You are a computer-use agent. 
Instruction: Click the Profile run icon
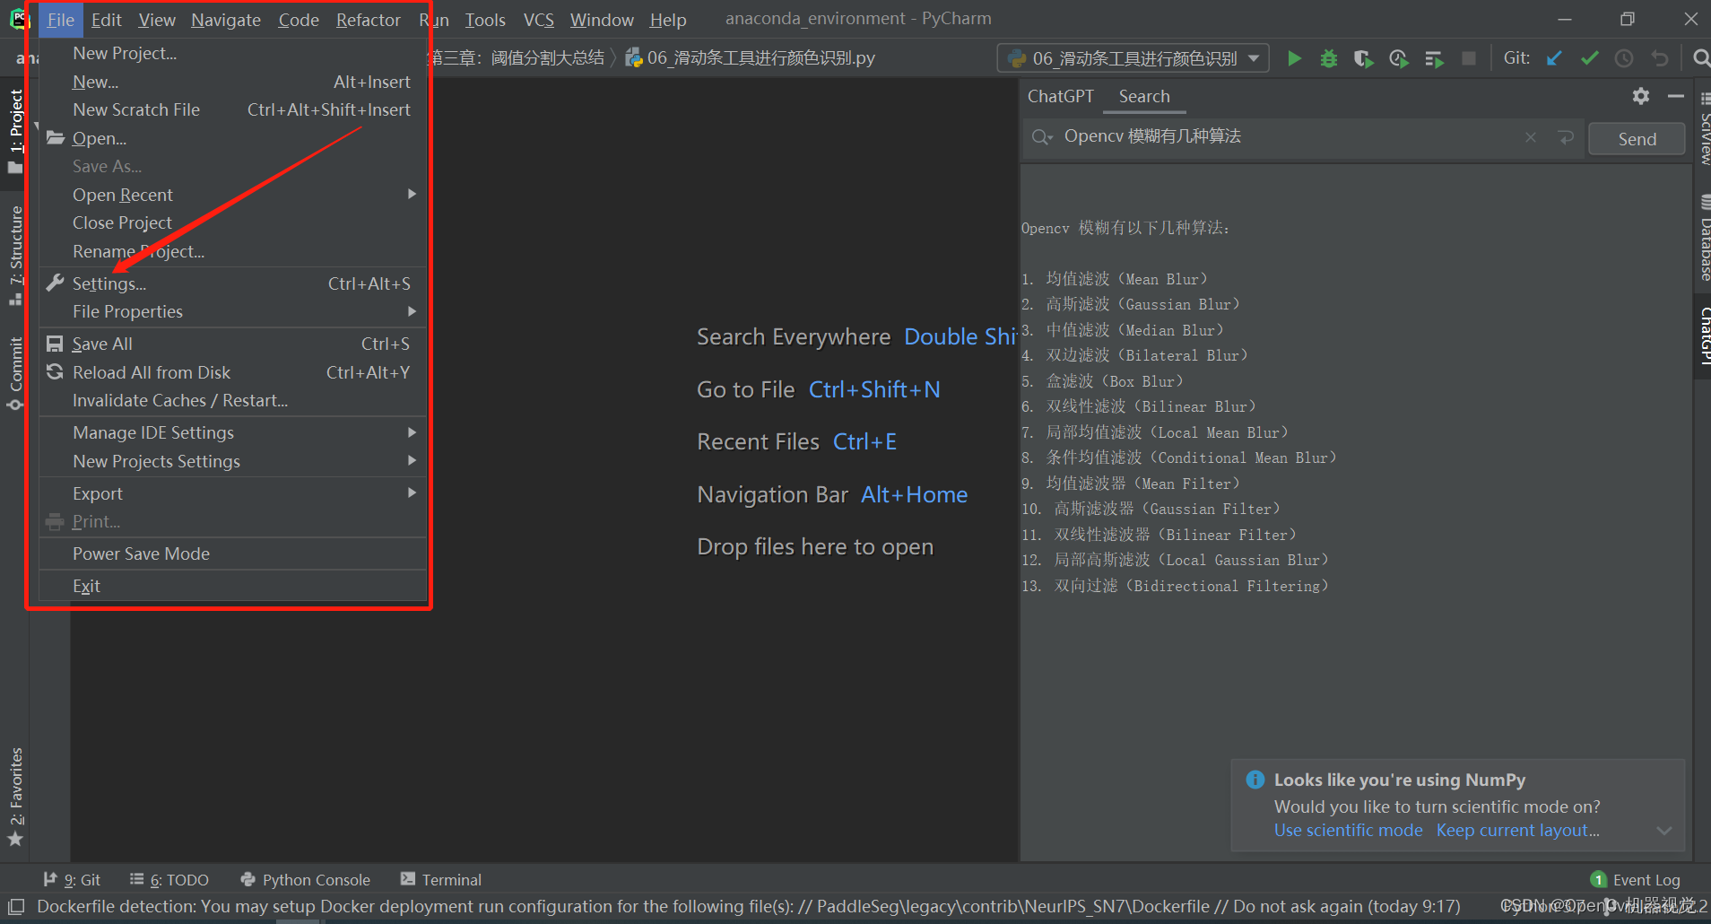tap(1398, 58)
